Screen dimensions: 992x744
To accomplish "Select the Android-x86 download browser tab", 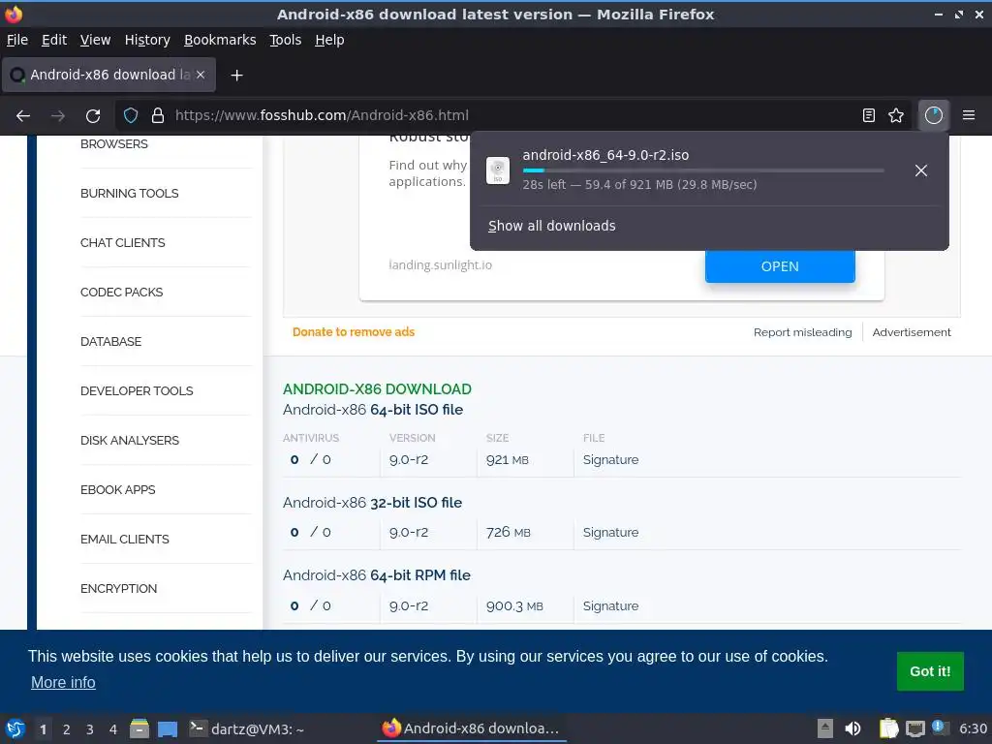I will pos(108,75).
